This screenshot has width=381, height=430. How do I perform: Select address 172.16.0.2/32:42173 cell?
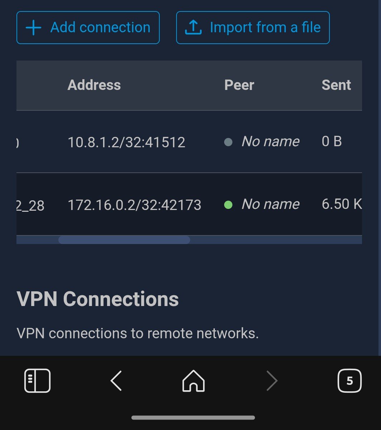coord(134,205)
